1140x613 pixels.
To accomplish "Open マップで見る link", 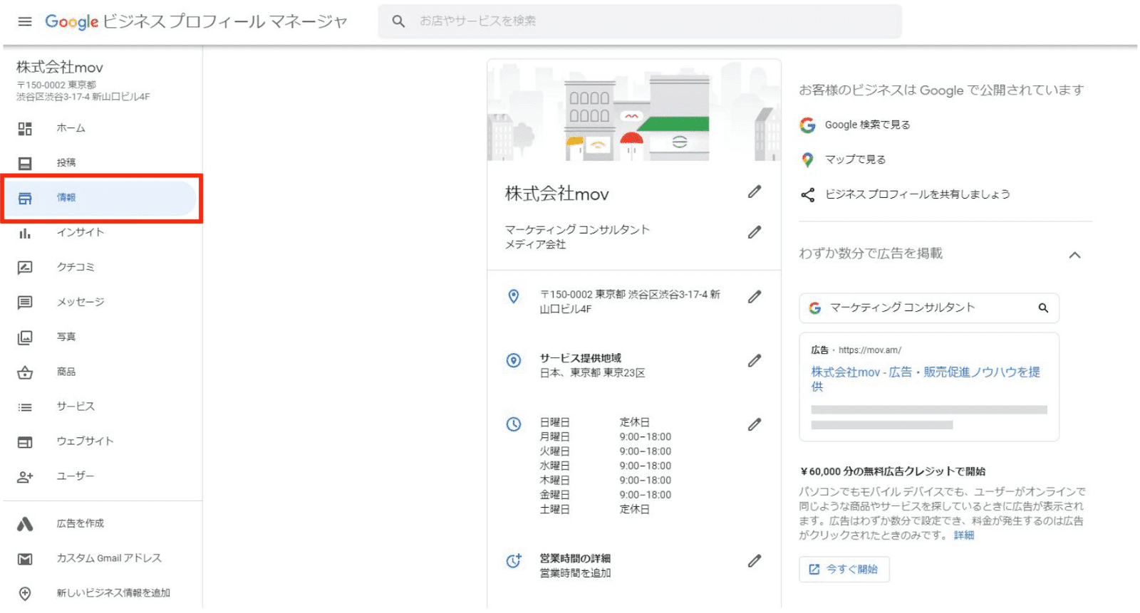I will pyautogui.click(x=855, y=159).
